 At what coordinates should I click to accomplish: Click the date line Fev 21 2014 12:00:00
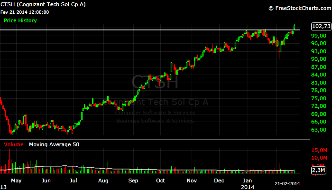pos(25,12)
